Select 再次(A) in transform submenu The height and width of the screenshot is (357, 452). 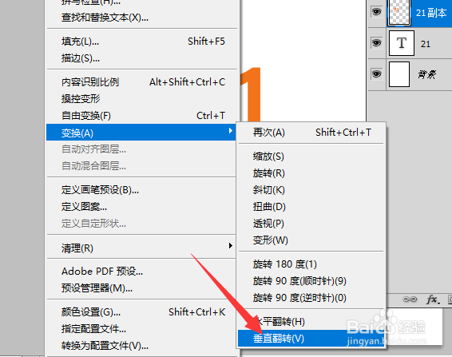point(311,133)
